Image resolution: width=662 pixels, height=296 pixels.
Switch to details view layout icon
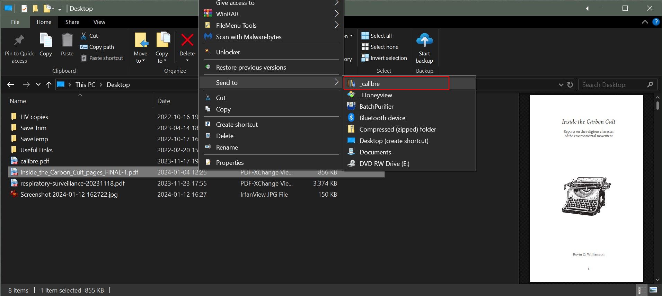642,290
